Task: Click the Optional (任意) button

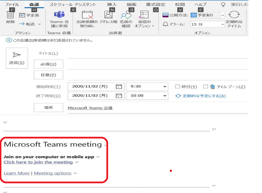Action: coord(49,75)
